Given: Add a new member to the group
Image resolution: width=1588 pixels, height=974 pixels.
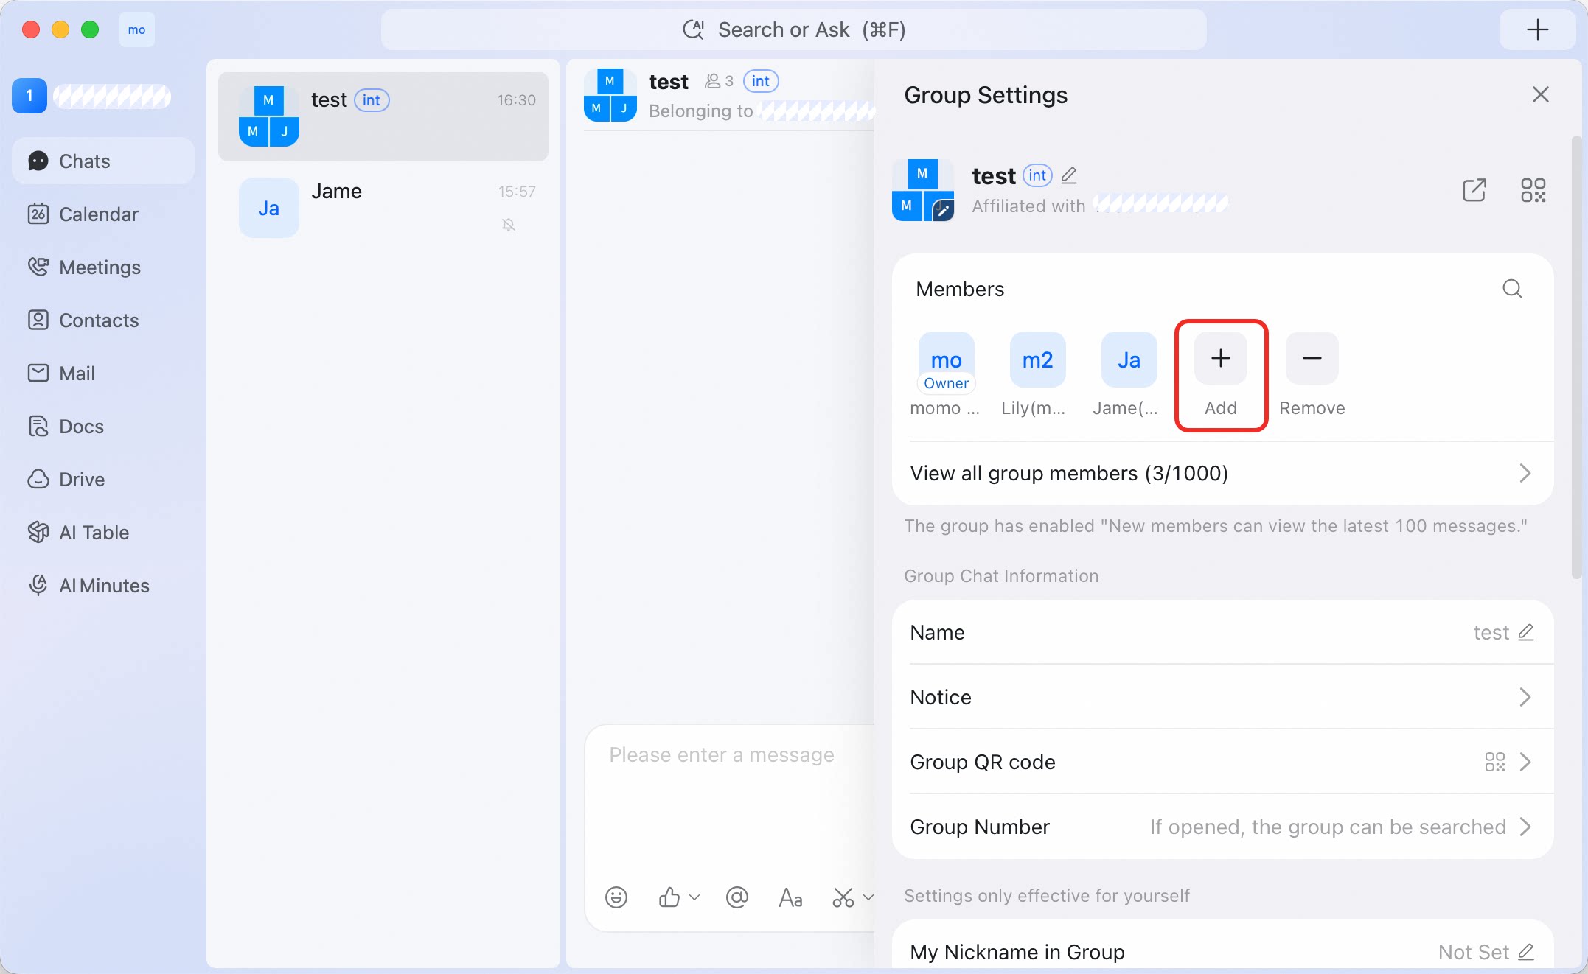Looking at the screenshot, I should point(1220,359).
